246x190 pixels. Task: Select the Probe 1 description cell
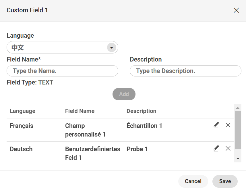[x=137, y=149]
